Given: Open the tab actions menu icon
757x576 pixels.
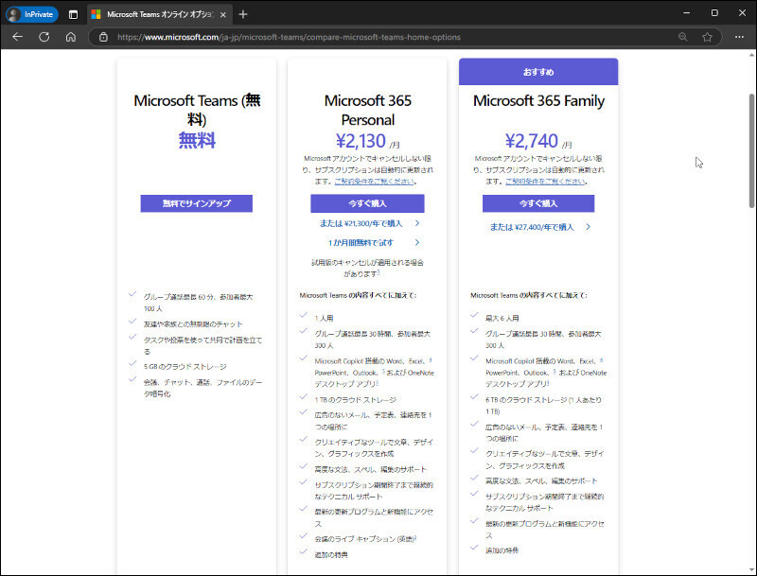Looking at the screenshot, I should [73, 14].
